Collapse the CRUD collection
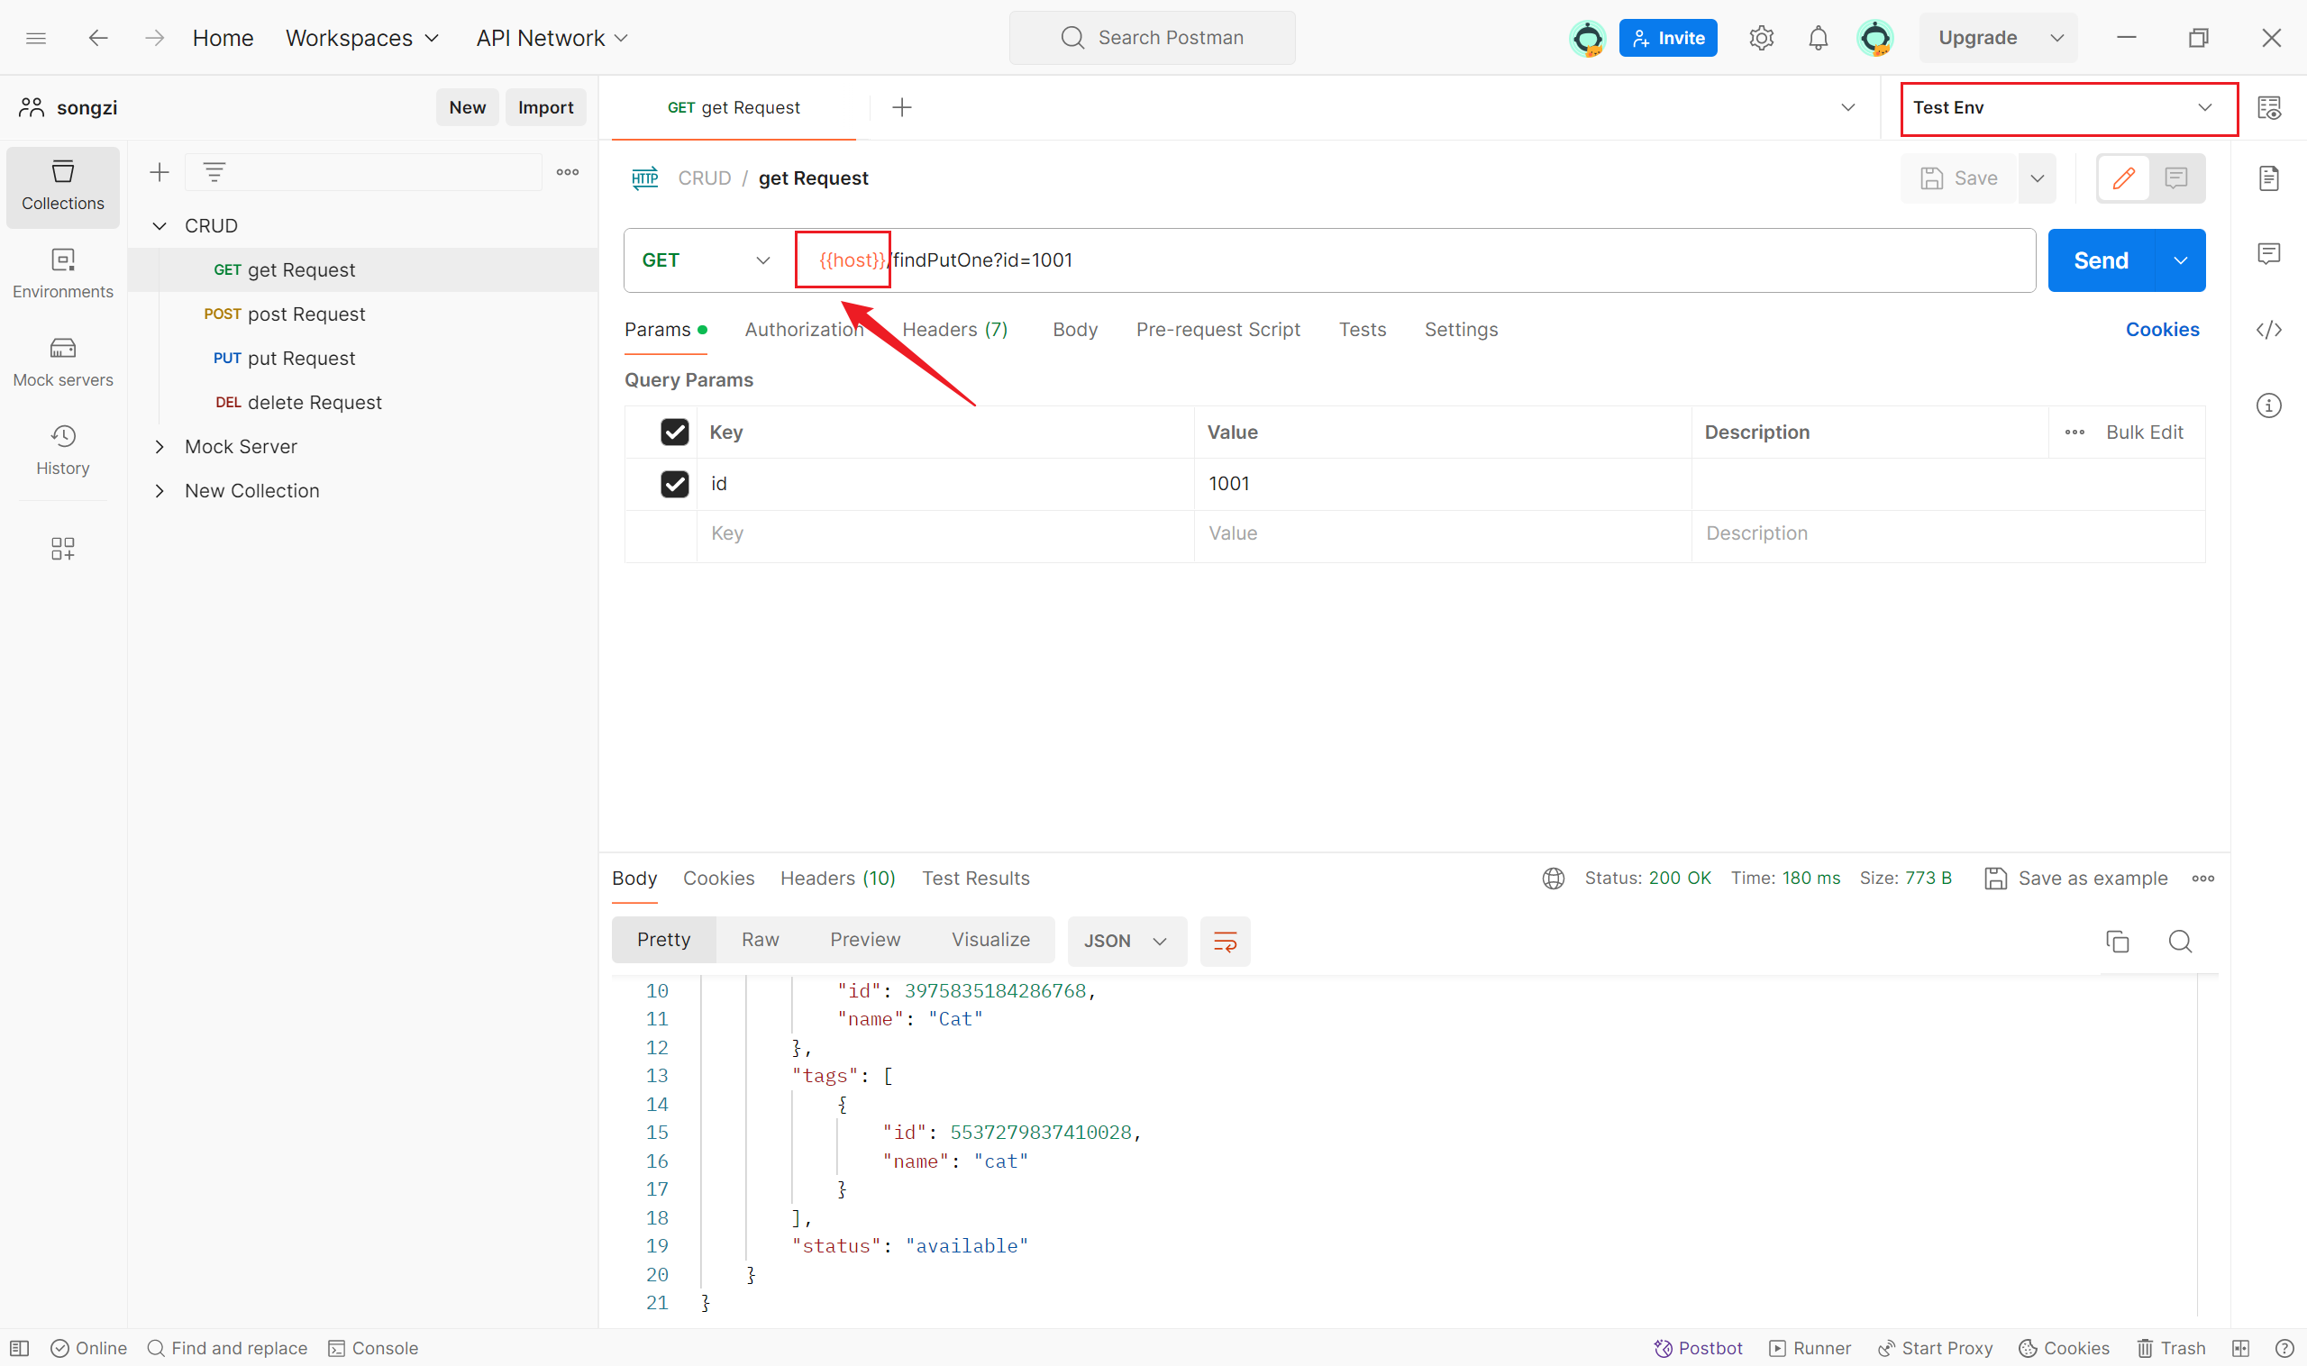2307x1366 pixels. click(160, 225)
